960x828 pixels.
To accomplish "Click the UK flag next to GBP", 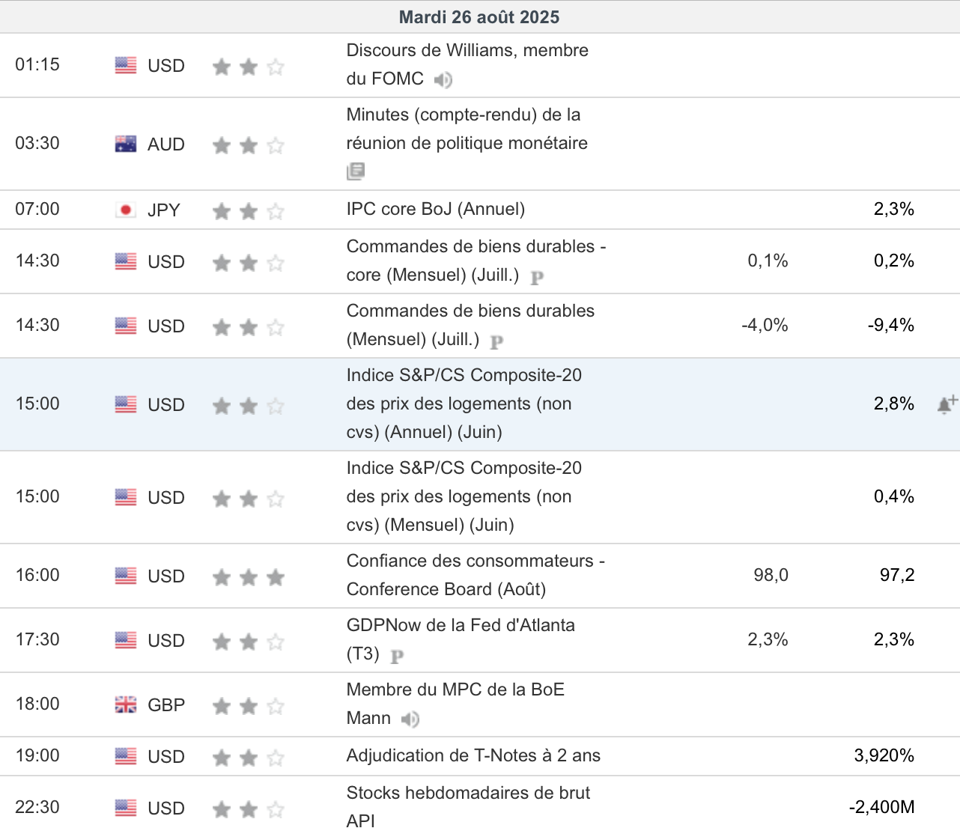I will click(x=126, y=704).
